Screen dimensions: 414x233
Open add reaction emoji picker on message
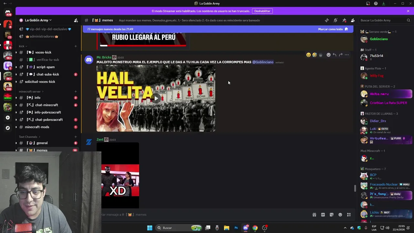coord(328,55)
